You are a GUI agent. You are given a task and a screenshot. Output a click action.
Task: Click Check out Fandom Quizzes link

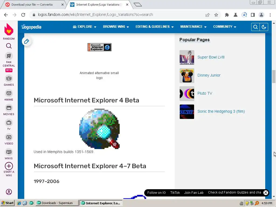click(x=235, y=192)
